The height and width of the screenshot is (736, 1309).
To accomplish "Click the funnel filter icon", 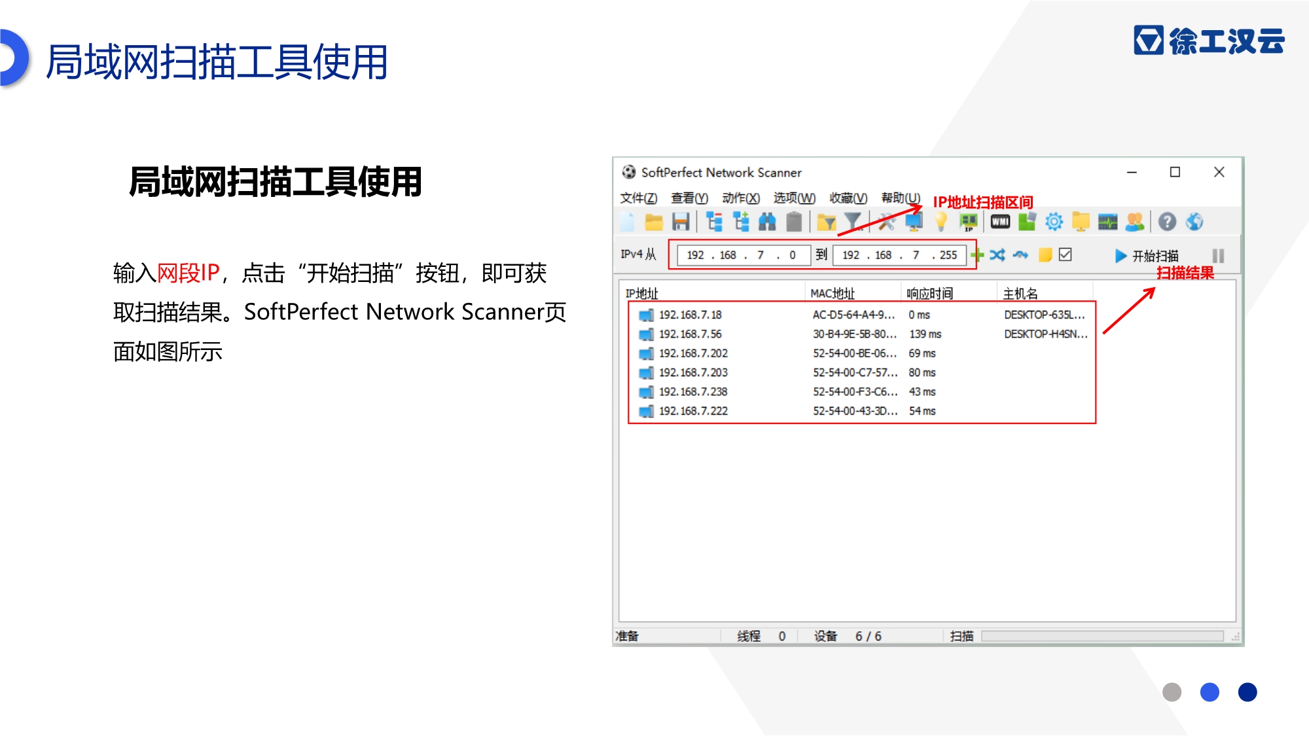I will pos(852,222).
